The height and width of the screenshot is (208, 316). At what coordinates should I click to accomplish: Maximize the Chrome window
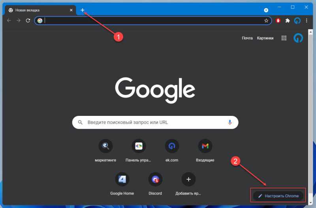click(x=293, y=7)
